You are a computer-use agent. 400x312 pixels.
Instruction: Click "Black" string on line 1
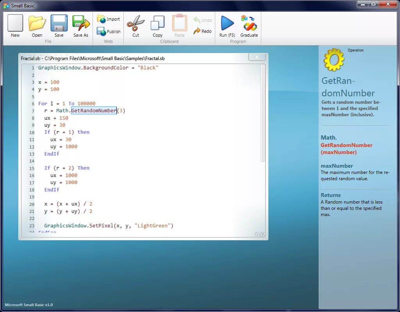coord(148,68)
